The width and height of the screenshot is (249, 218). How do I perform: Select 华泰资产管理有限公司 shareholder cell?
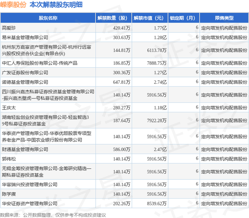48,136
